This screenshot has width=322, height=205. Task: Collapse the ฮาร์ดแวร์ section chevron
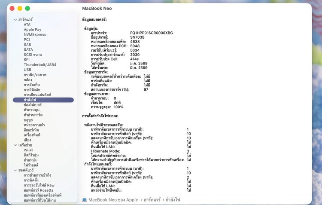pyautogui.click(x=15, y=19)
